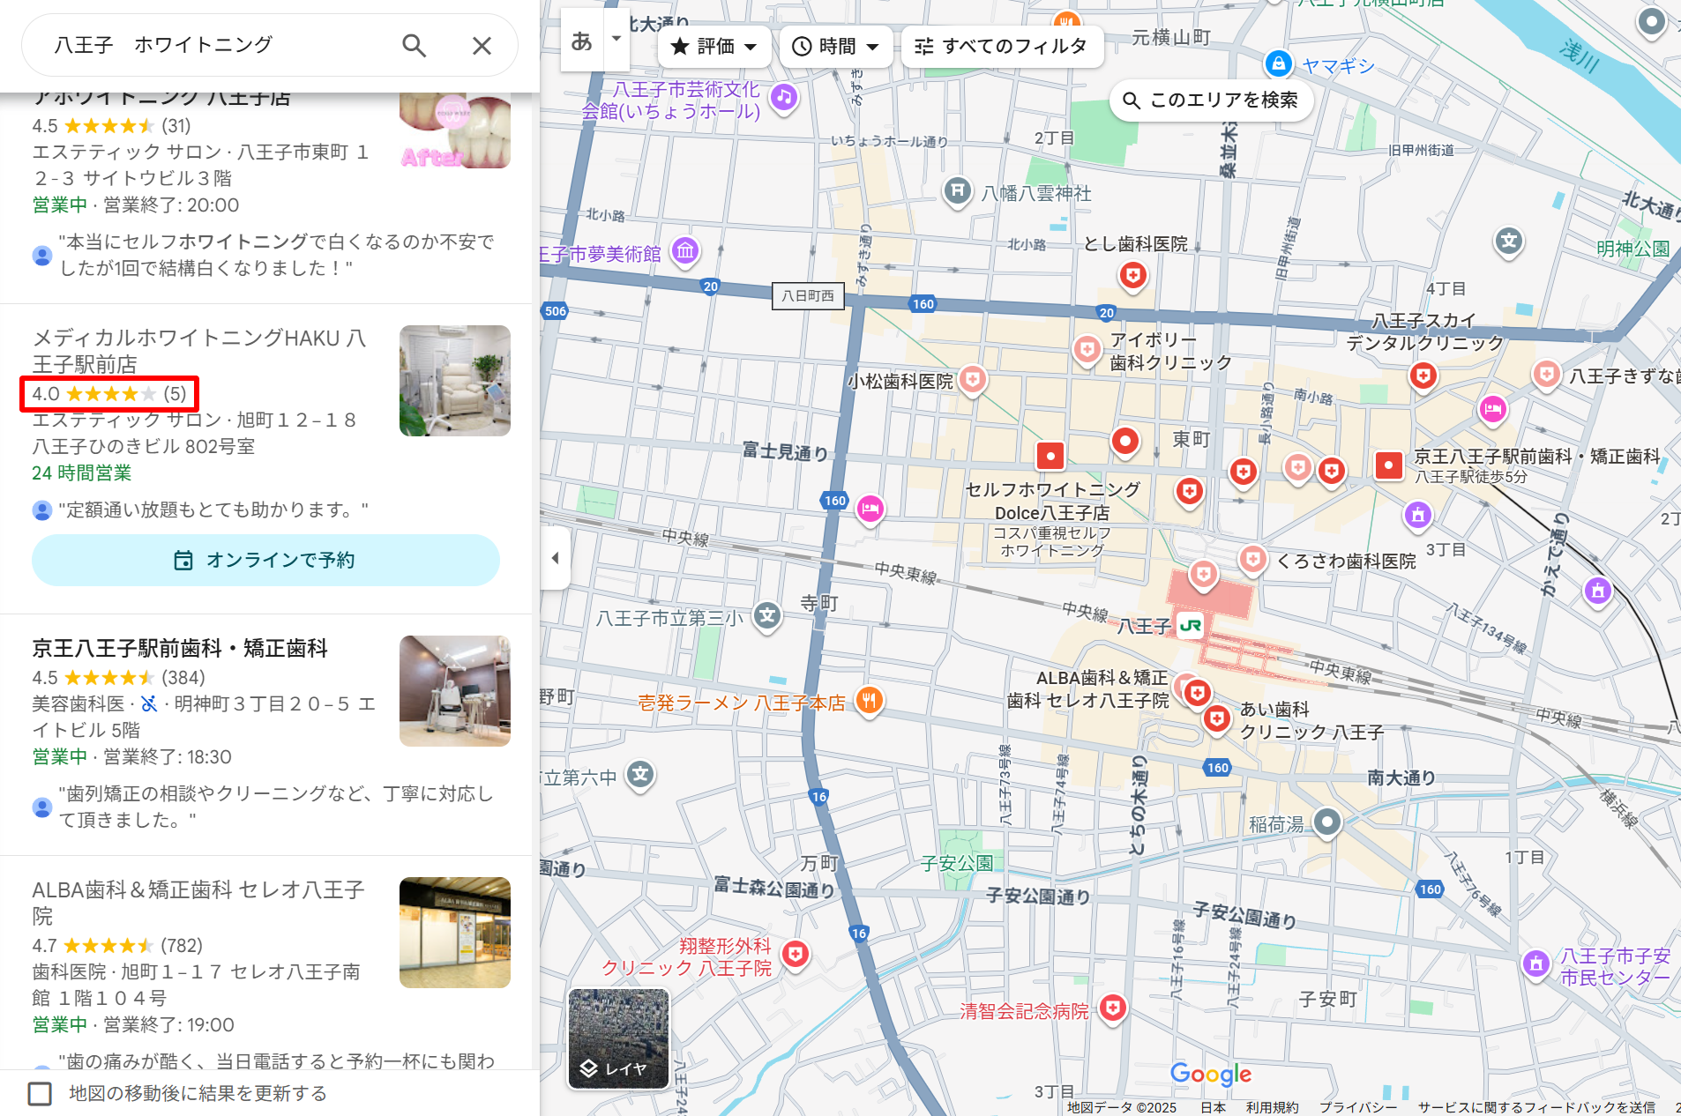Click オンラインで予約 button
The width and height of the screenshot is (1681, 1116).
[265, 560]
